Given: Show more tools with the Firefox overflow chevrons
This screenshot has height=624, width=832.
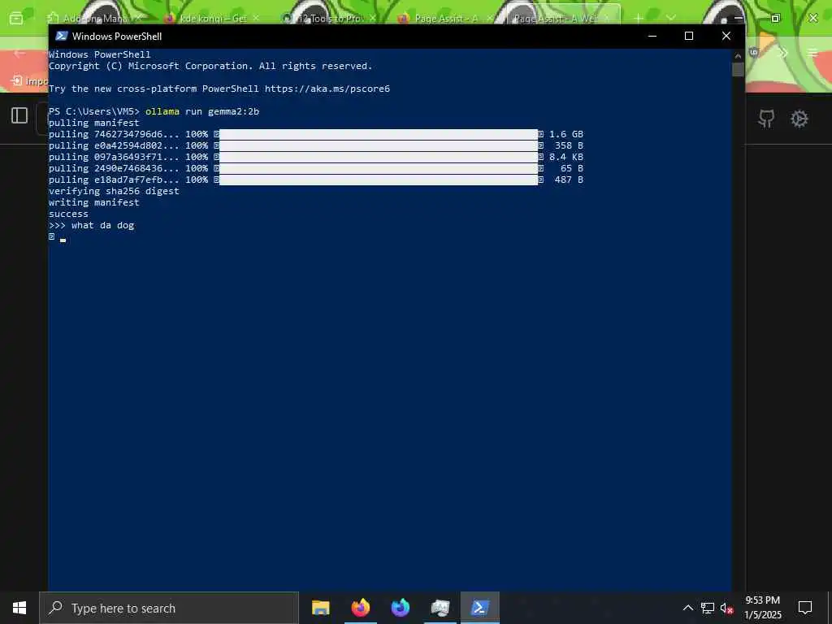Looking at the screenshot, I should pos(783,53).
